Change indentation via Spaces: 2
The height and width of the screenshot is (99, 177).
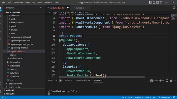pyautogui.click(x=139, y=97)
